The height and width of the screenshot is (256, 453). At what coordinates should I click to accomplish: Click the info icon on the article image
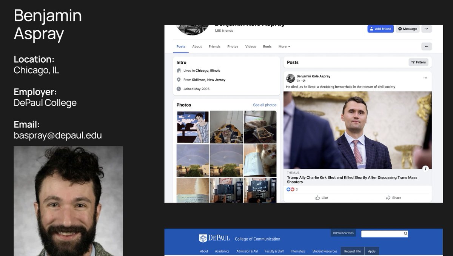425,169
